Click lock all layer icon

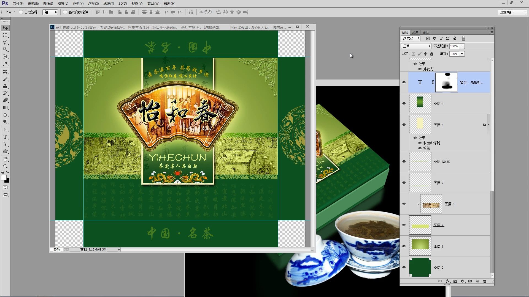pyautogui.click(x=432, y=54)
